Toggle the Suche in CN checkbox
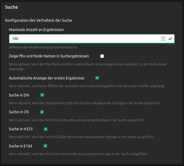The height and width of the screenshot is (166, 184). pos(42,112)
